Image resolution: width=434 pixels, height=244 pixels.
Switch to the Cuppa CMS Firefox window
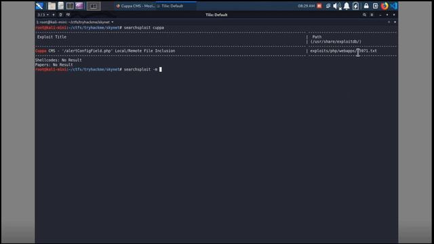135,6
